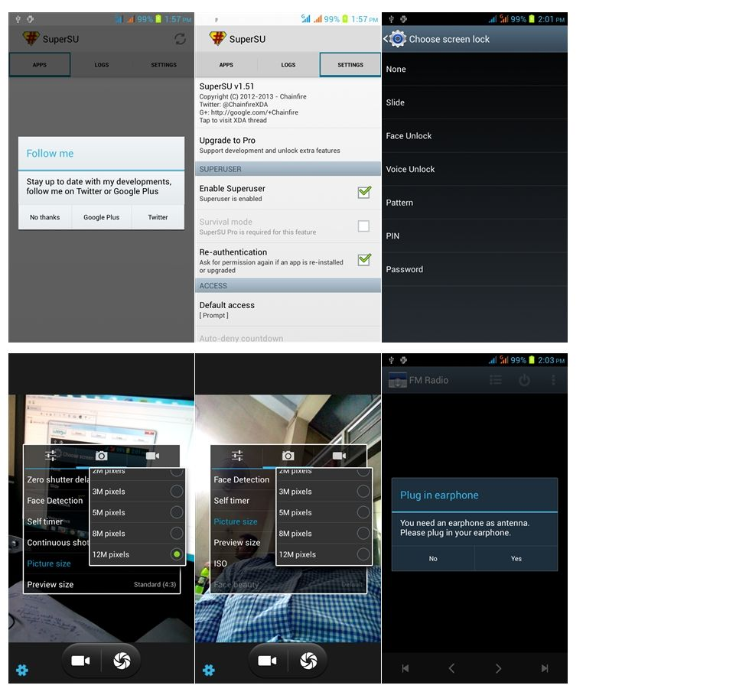Switch to LOGS tab on the SuperSU settings screen
Screen dimensions: 749x695
click(x=288, y=64)
